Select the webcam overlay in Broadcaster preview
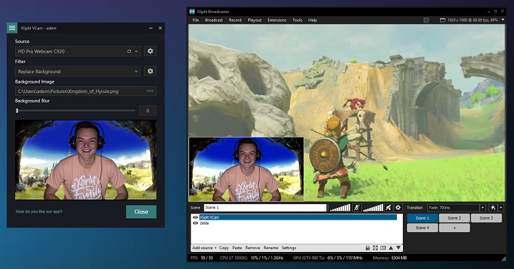The height and width of the screenshot is (269, 514). pyautogui.click(x=246, y=169)
